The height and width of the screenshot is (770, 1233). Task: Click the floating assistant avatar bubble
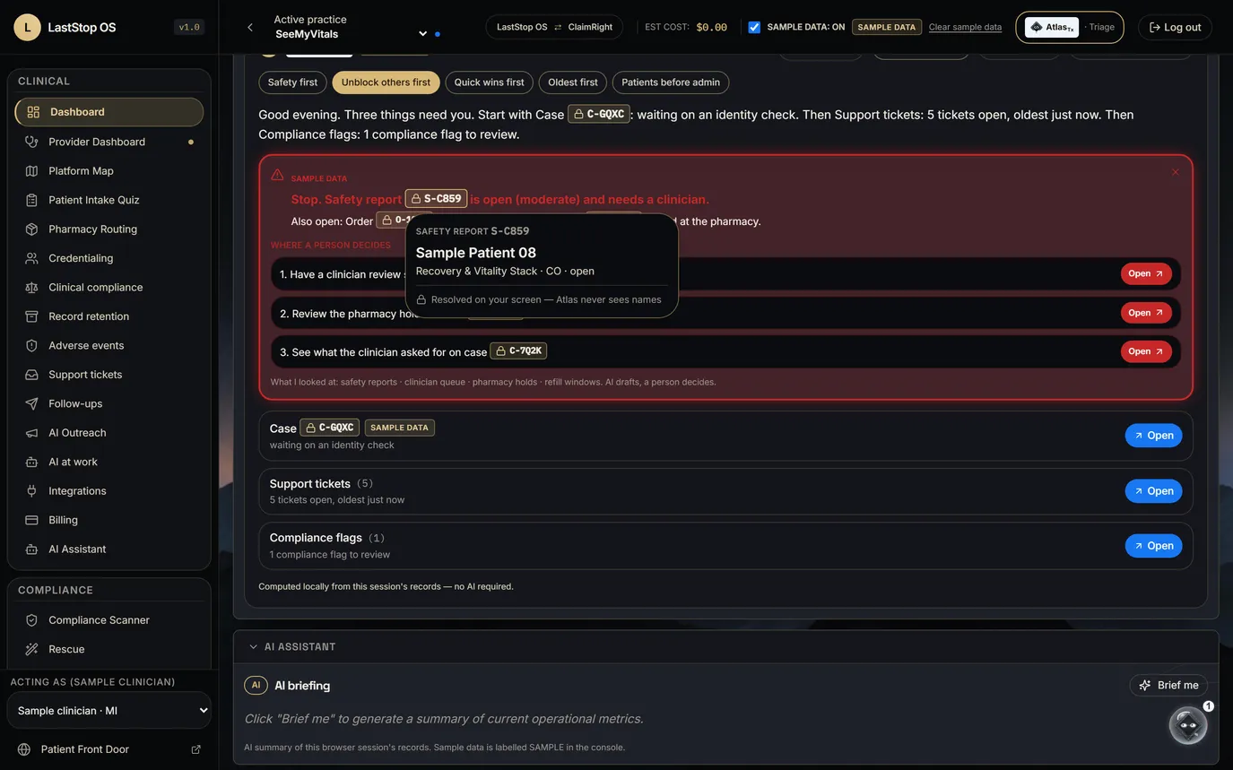tap(1188, 724)
